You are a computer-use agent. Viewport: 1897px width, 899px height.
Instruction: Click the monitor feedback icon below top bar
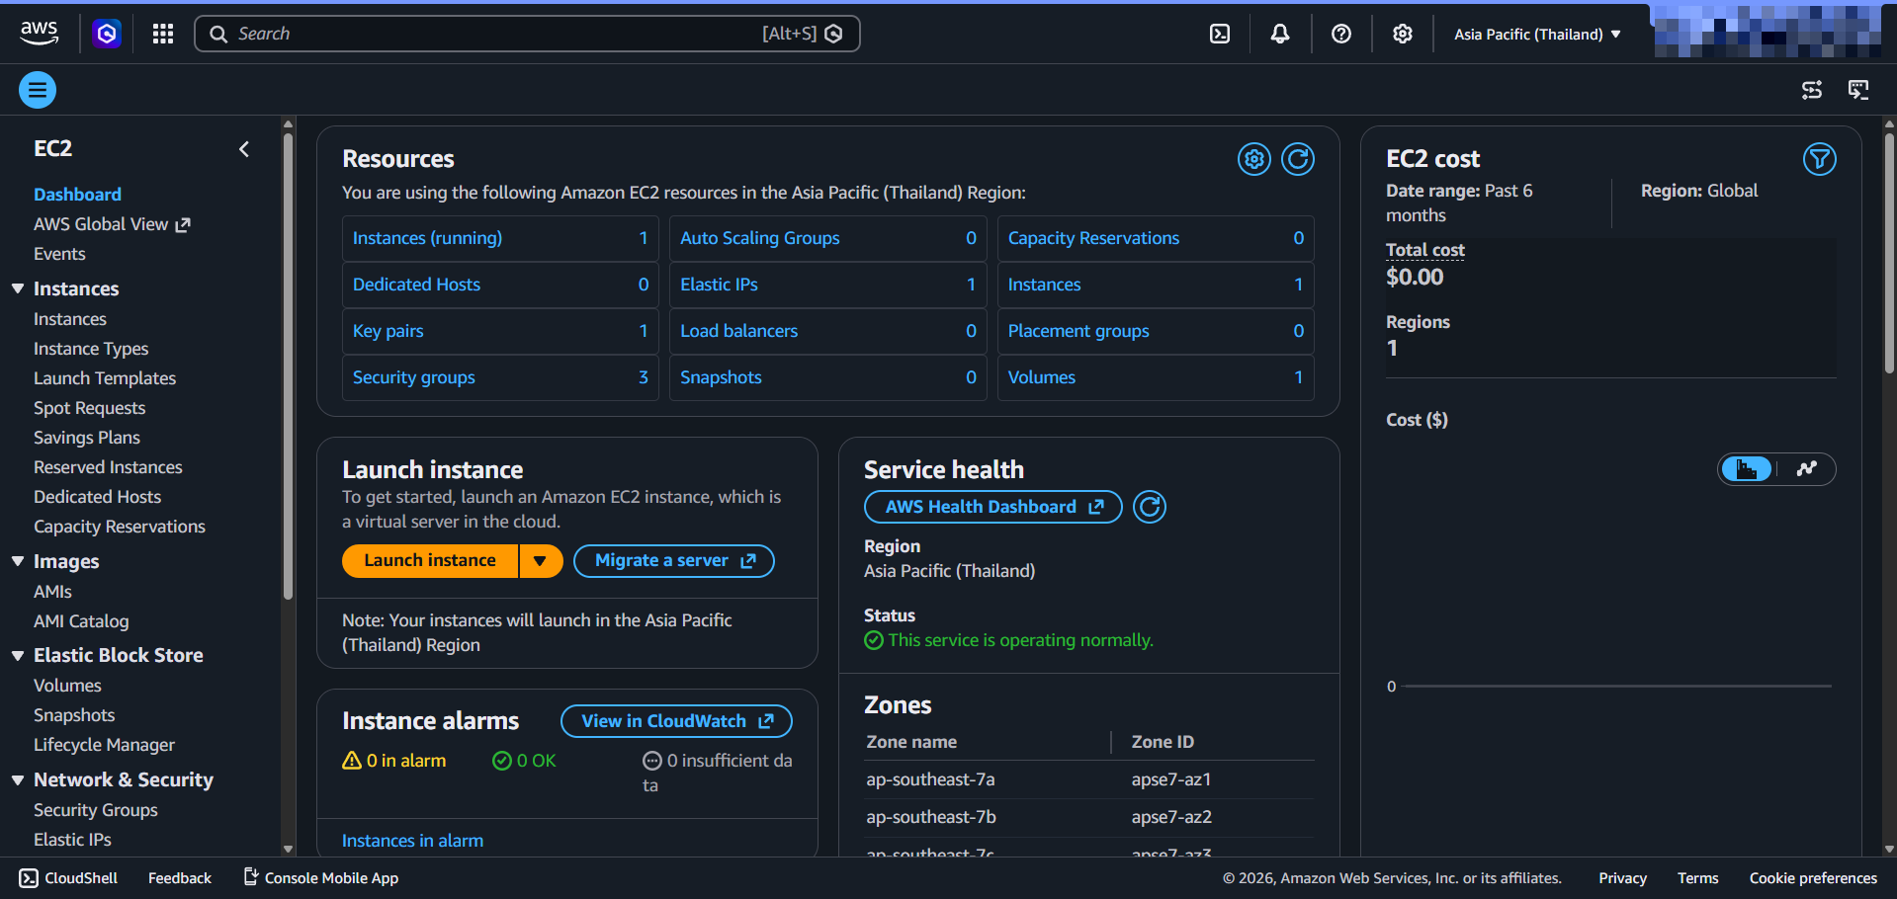click(1858, 90)
